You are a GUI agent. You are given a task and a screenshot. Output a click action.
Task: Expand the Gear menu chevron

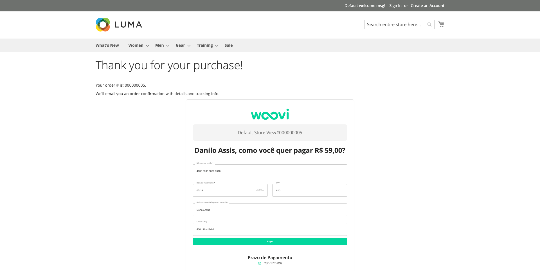click(189, 46)
